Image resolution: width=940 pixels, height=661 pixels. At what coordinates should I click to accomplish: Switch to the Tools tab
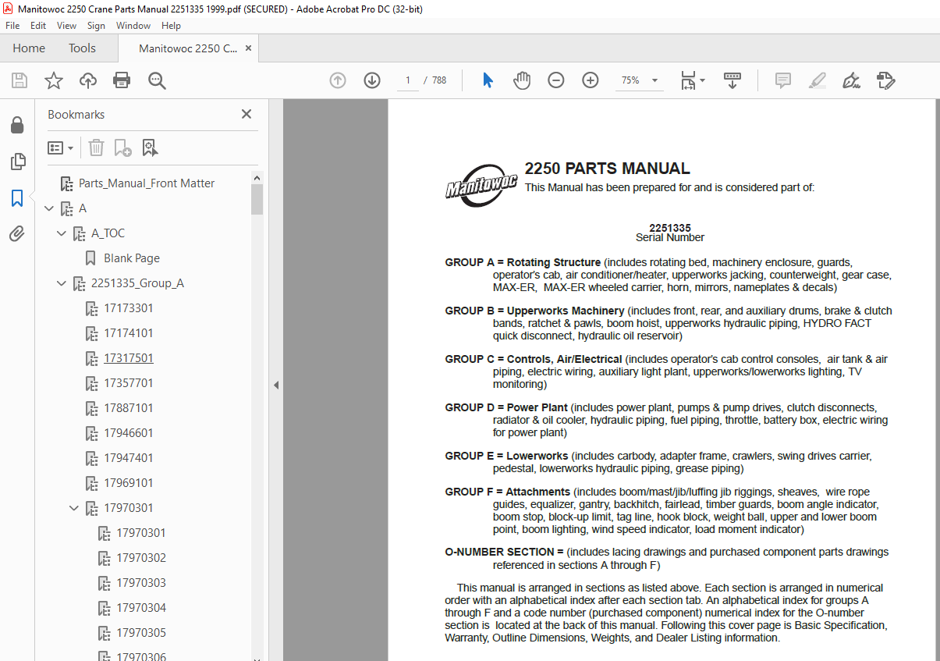82,48
